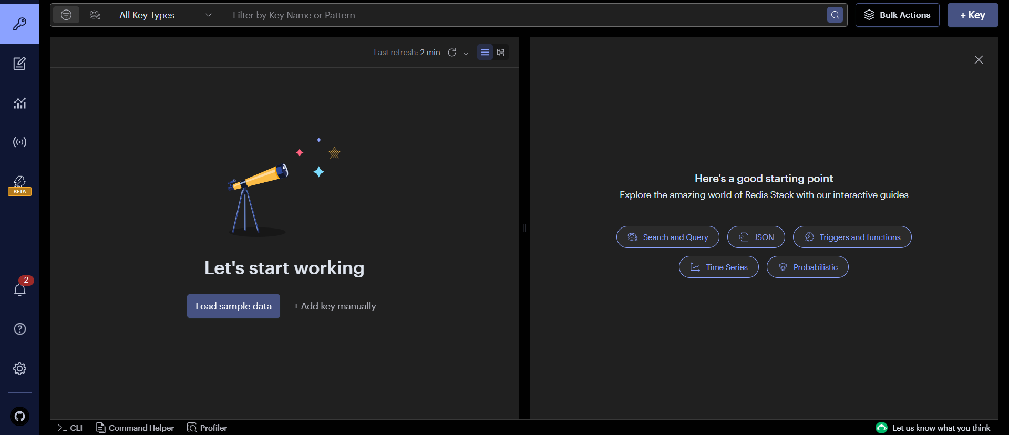Switch to Filter by key name mode
Viewport: 1009px width, 435px height.
66,15
